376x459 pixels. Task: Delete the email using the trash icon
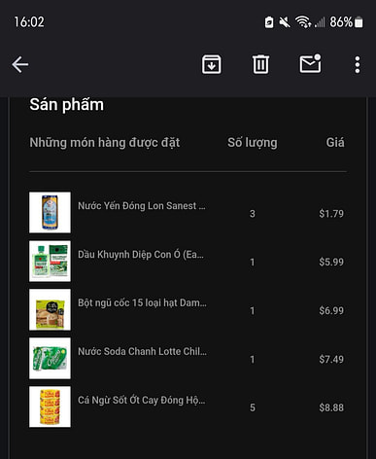click(260, 64)
